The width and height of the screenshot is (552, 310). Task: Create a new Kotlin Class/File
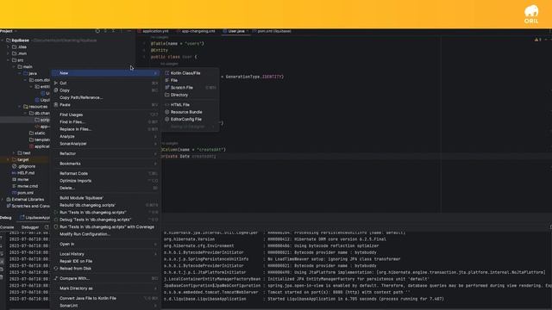point(190,73)
